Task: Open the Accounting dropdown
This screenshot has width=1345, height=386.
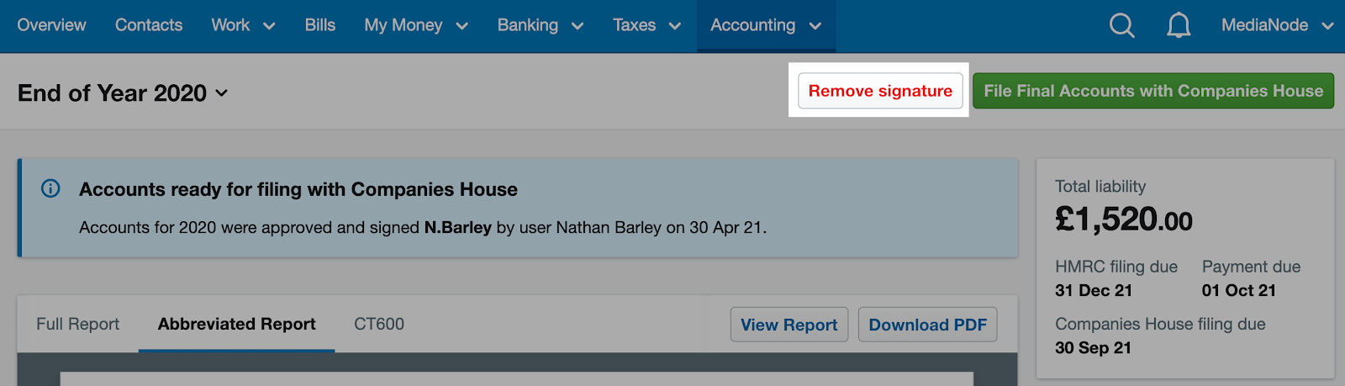Action: pos(766,25)
